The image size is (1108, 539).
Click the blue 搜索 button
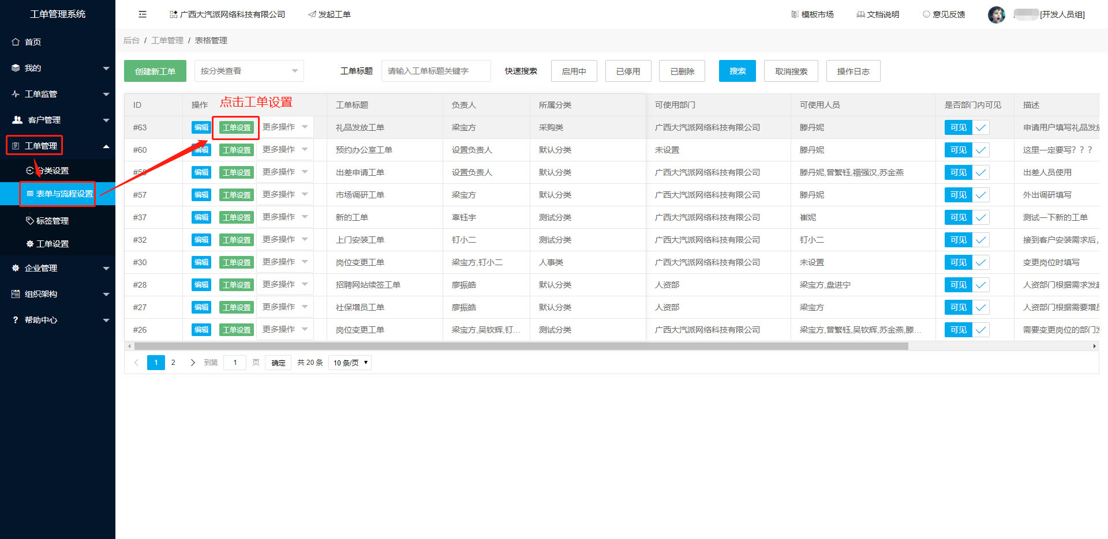(x=738, y=71)
